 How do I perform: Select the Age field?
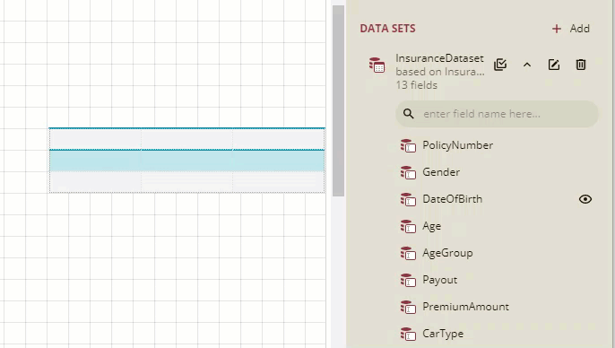[x=431, y=226]
